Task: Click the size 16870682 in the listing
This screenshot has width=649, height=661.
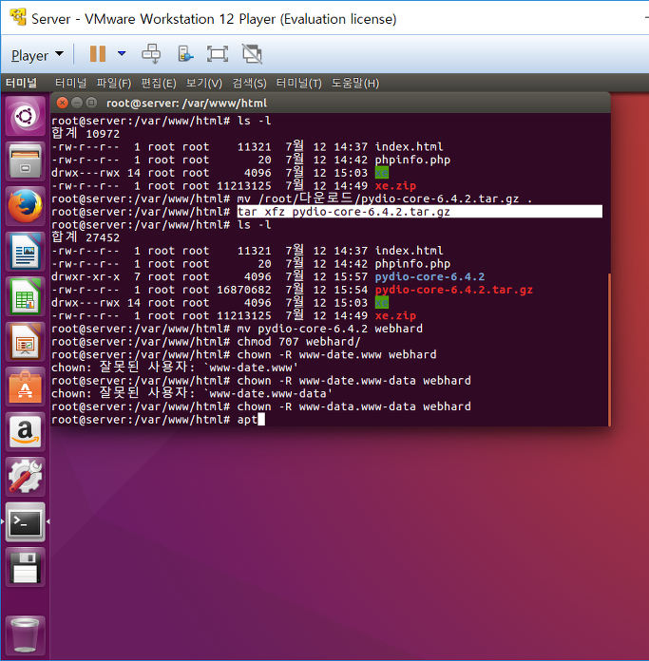Action: click(x=244, y=290)
